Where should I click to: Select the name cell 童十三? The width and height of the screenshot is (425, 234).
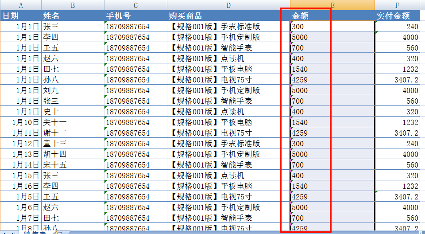click(x=73, y=143)
